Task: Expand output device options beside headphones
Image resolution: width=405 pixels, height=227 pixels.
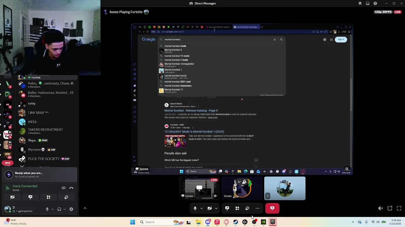Action: (x=65, y=209)
